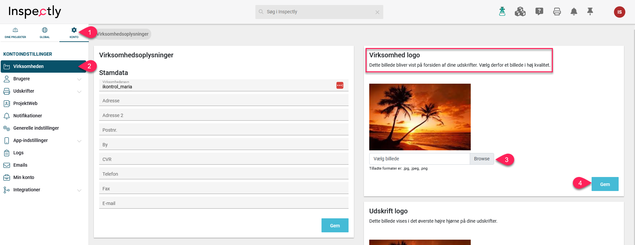Click the Brugere person icon
Image resolution: width=635 pixels, height=245 pixels.
point(7,79)
